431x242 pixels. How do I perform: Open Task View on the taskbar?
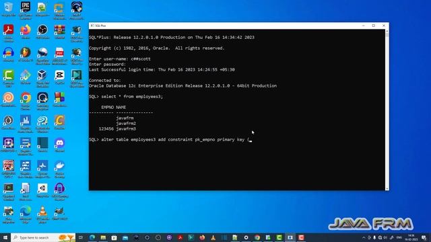pyautogui.click(x=81, y=237)
